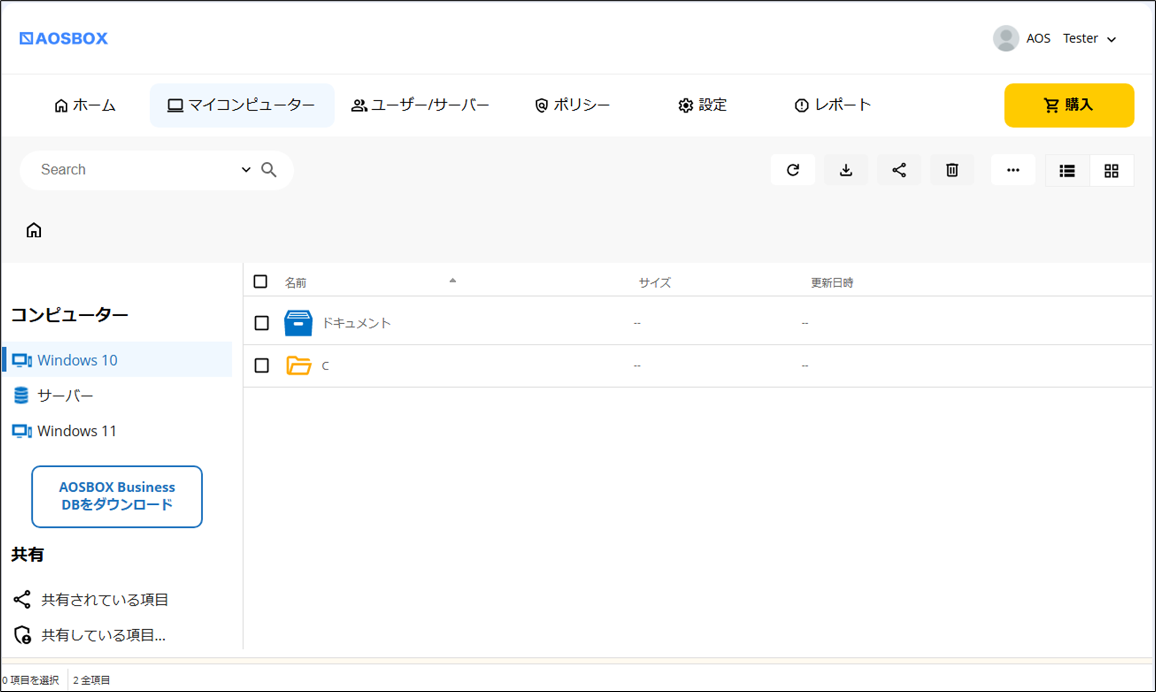Click the share icon in toolbar

[899, 170]
